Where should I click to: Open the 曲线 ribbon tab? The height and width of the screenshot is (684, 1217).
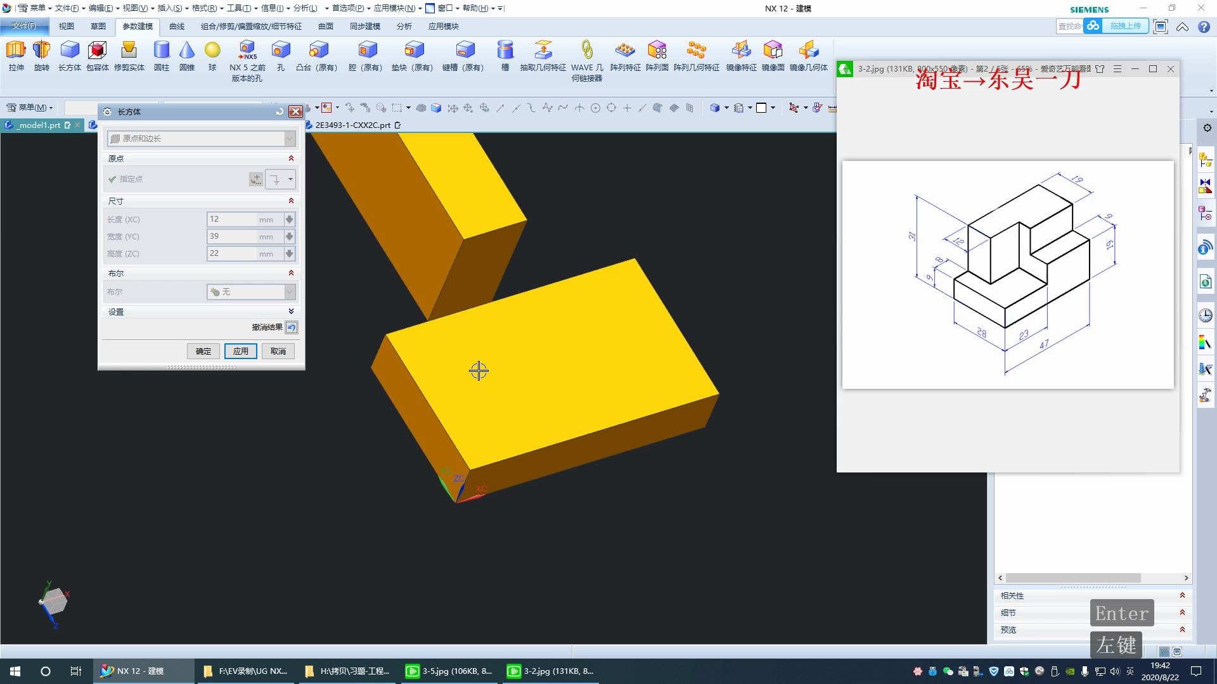[177, 27]
